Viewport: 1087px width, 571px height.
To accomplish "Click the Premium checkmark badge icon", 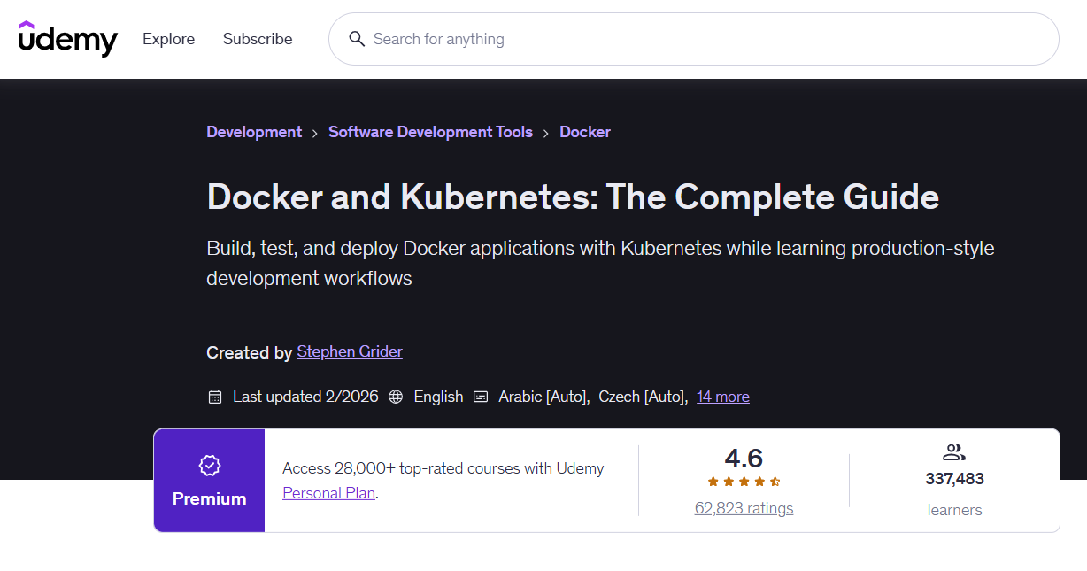I will (210, 465).
